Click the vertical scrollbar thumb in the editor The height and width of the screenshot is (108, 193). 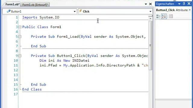coord(150,45)
